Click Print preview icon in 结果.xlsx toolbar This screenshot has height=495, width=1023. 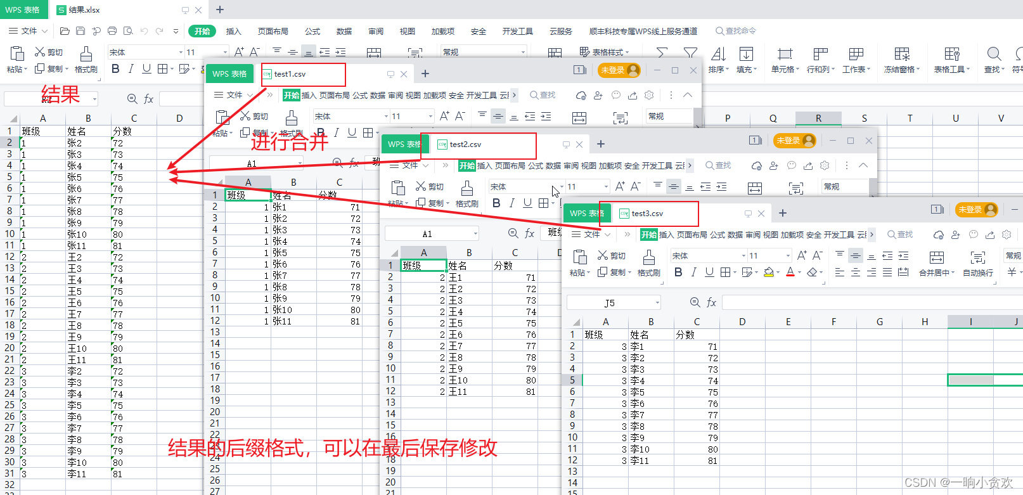tap(128, 31)
